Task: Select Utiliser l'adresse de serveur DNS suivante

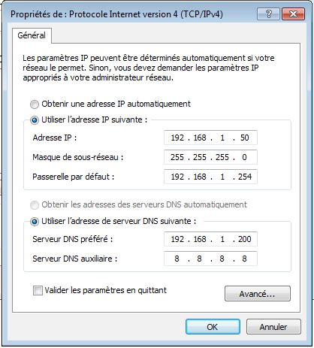Action: pos(35,222)
